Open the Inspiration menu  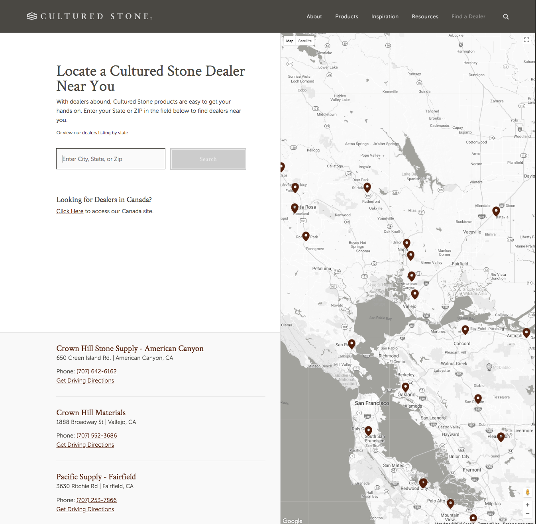click(385, 17)
